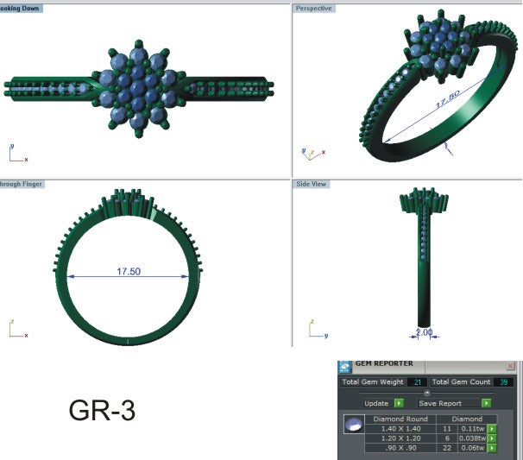Click the green arrow in the 0.11tw row
The height and width of the screenshot is (460, 523).
492,429
